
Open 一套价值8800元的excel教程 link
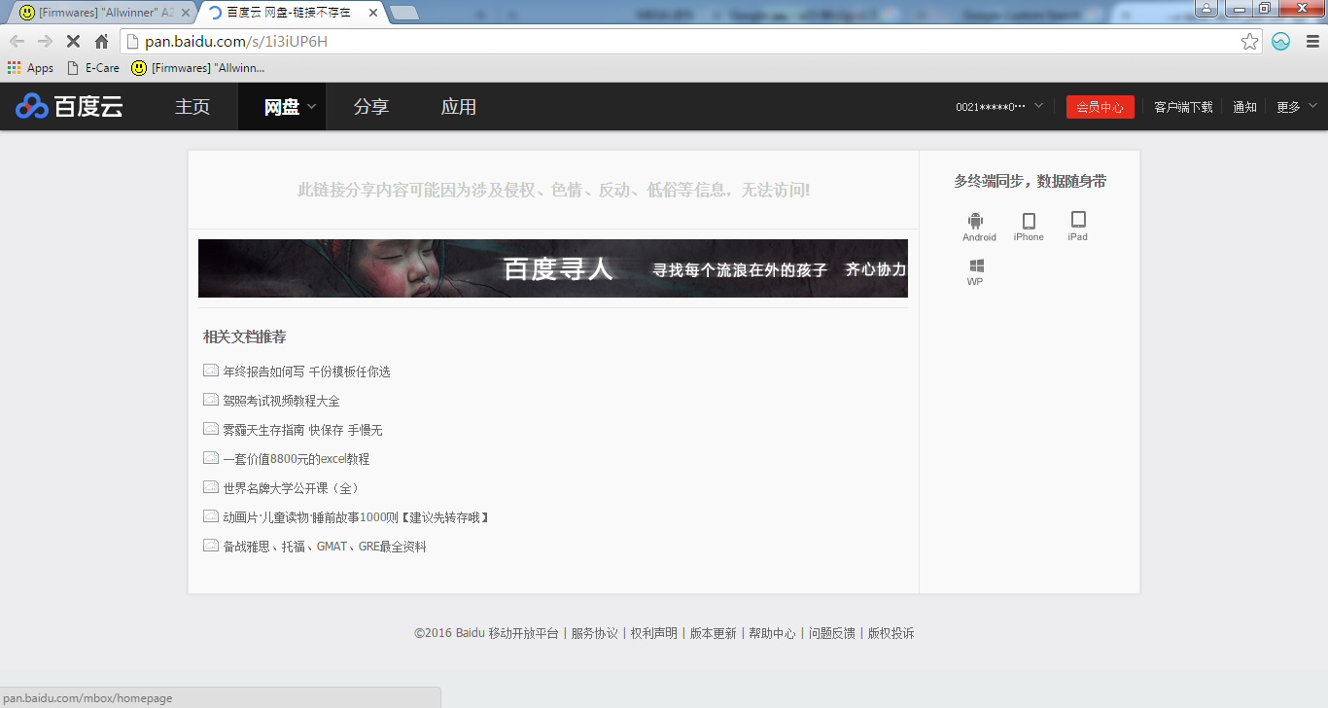[296, 459]
